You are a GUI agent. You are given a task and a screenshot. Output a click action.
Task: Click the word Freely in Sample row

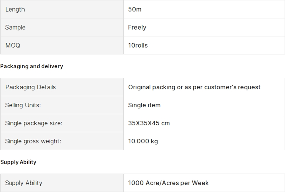(x=137, y=27)
